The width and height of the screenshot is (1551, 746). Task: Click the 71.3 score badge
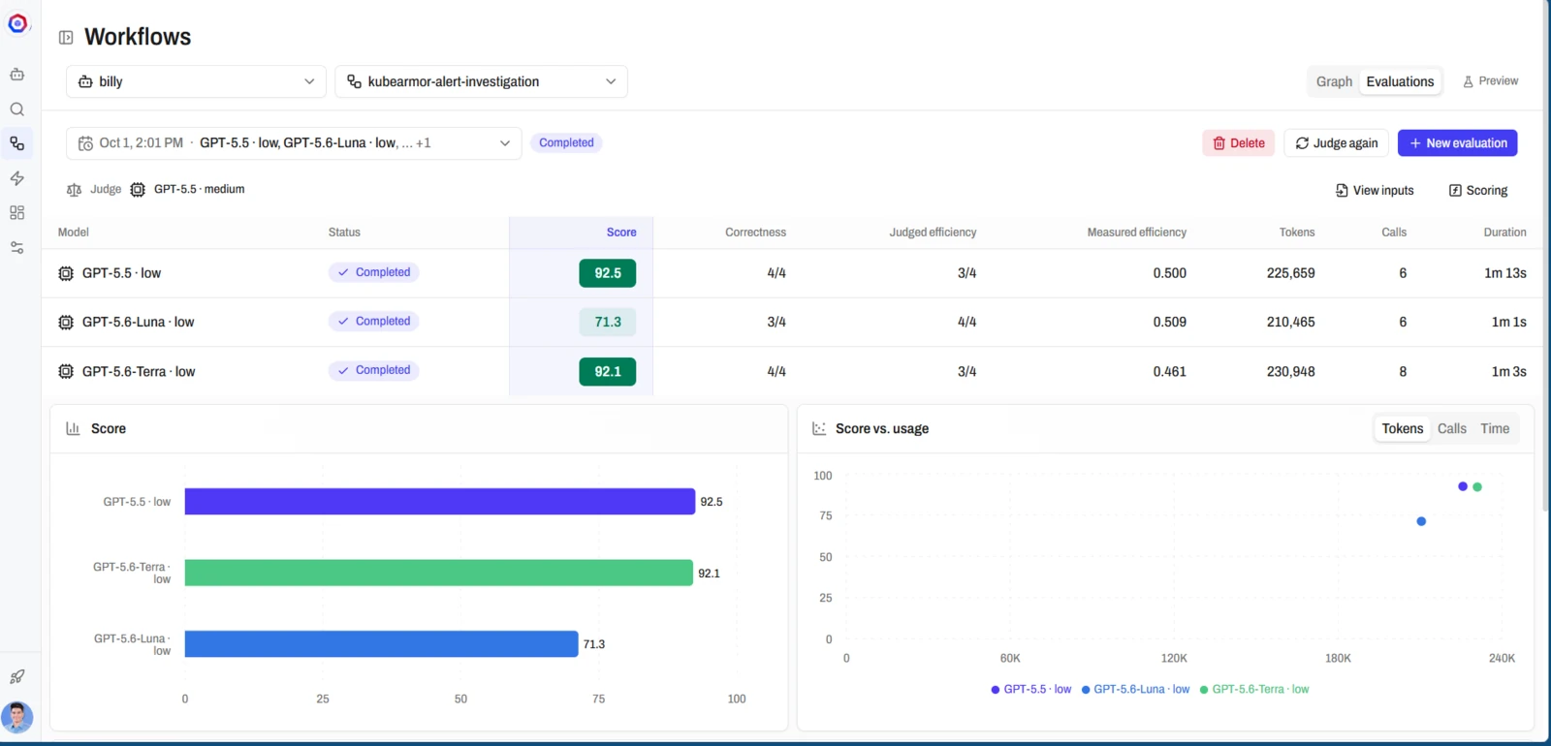coord(608,322)
